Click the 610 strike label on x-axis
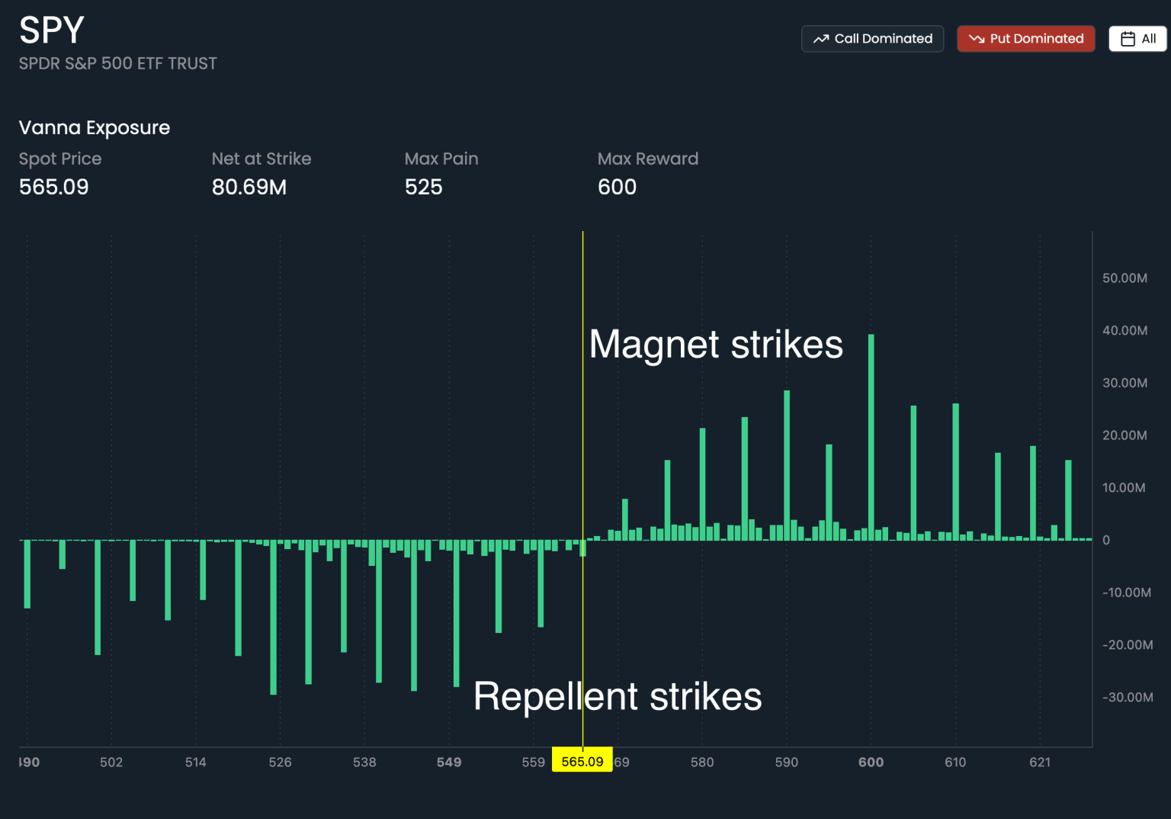This screenshot has width=1171, height=819. pyautogui.click(x=955, y=762)
